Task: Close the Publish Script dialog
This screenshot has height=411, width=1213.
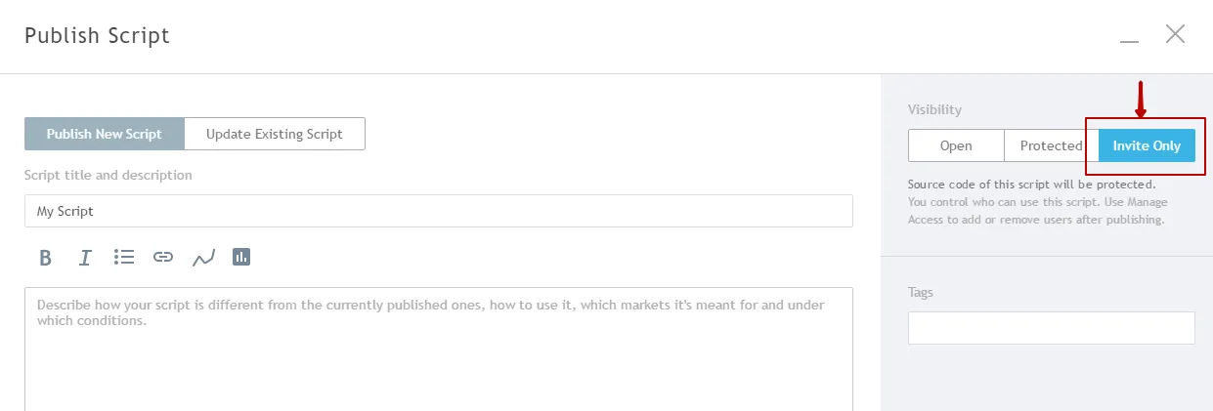Action: (x=1175, y=35)
